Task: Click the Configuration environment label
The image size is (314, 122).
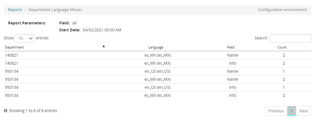Action: [x=282, y=10]
